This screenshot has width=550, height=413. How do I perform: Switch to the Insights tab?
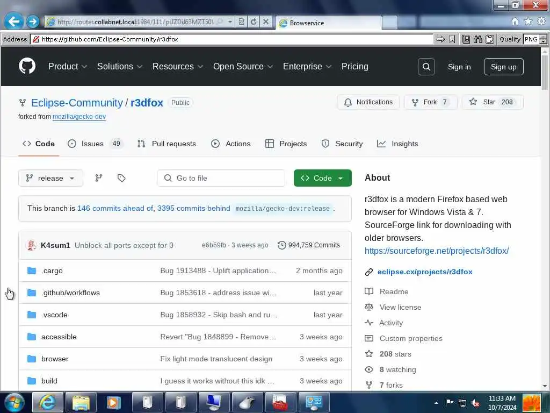[x=397, y=144]
